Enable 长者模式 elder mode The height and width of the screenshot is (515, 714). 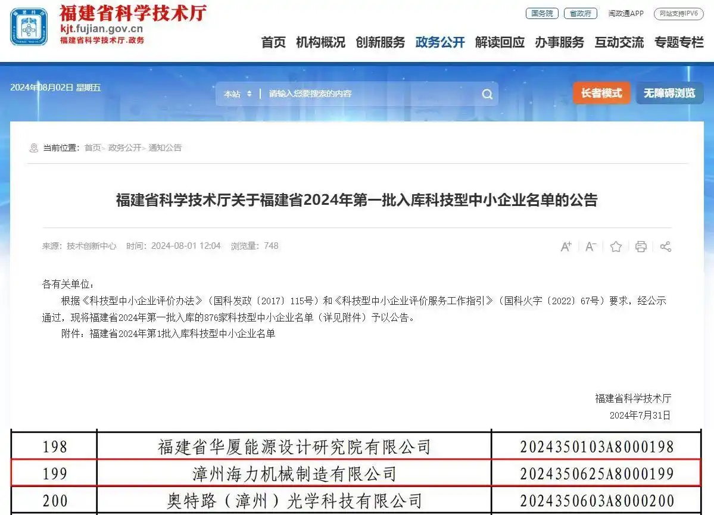point(601,93)
